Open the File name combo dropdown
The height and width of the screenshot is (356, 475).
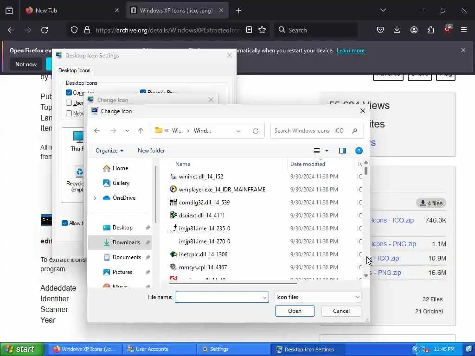click(x=264, y=298)
